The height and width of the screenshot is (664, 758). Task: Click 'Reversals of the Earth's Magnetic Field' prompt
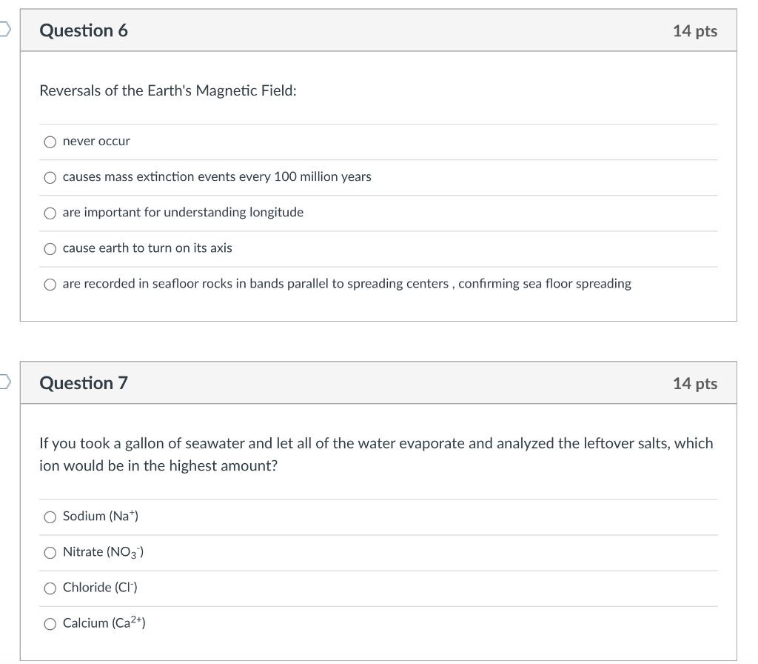(x=167, y=90)
